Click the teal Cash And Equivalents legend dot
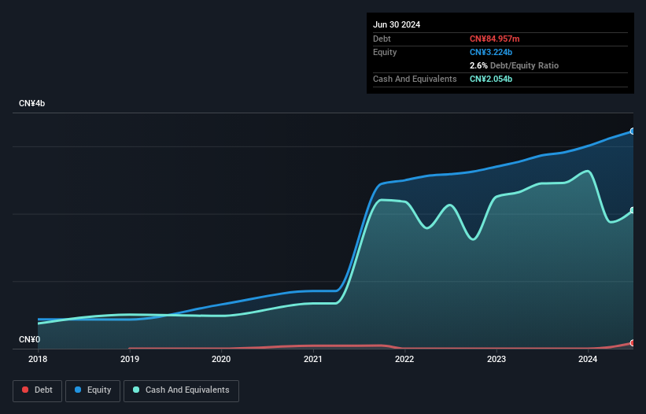 click(x=136, y=390)
